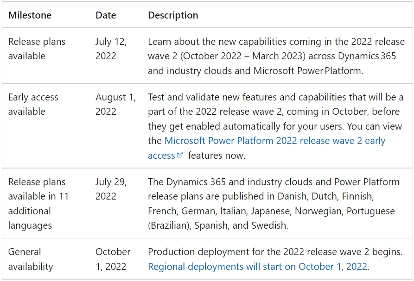
Task: Open Microsoft Power Platform 2022 early access link
Action: [267, 148]
